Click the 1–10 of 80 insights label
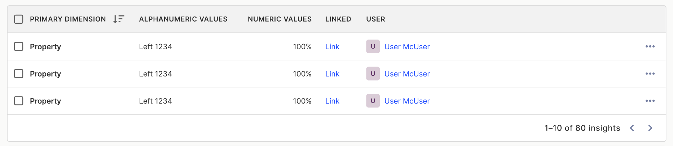Screen dimensions: 673x146 point(582,128)
